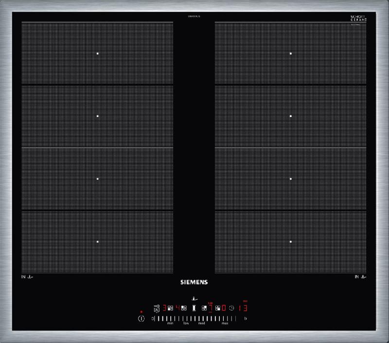
Task: Tap the 'low' label under the slider
Action: [186, 323]
